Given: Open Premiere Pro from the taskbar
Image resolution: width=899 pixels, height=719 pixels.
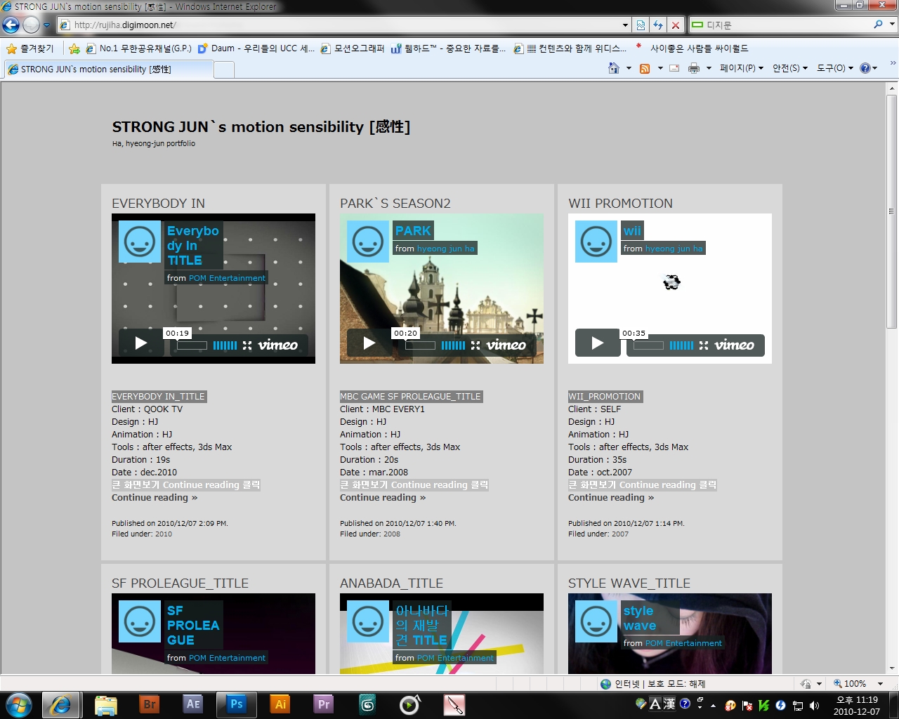Looking at the screenshot, I should (x=324, y=704).
